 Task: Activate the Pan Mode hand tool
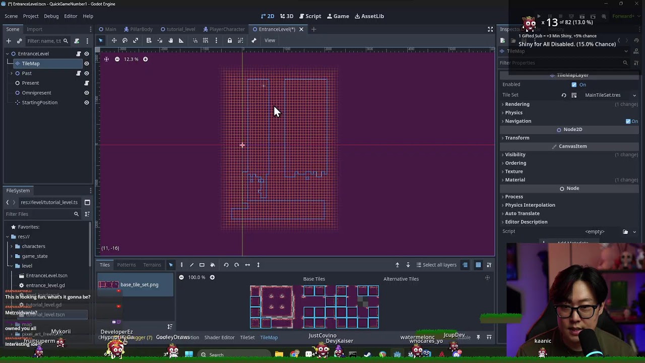[170, 40]
